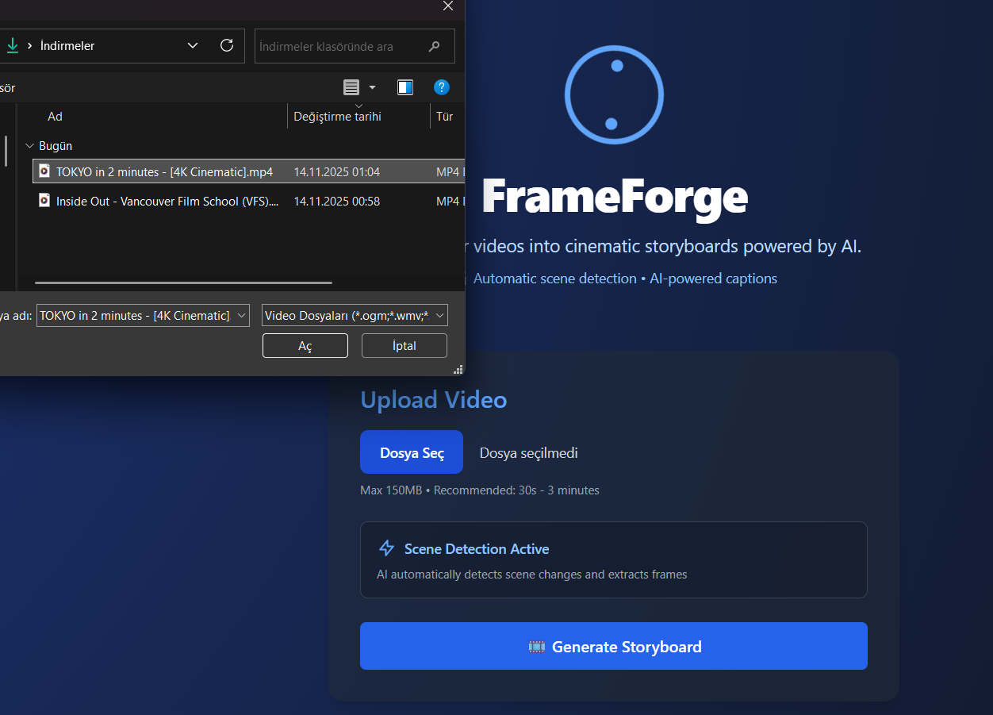Open the file name combo box dropdown

point(241,315)
